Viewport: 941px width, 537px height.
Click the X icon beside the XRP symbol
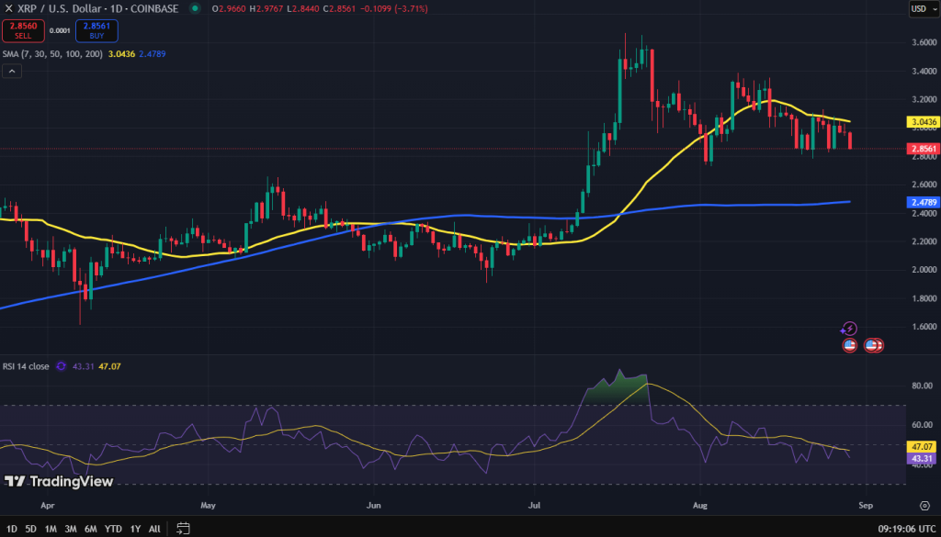pos(8,8)
